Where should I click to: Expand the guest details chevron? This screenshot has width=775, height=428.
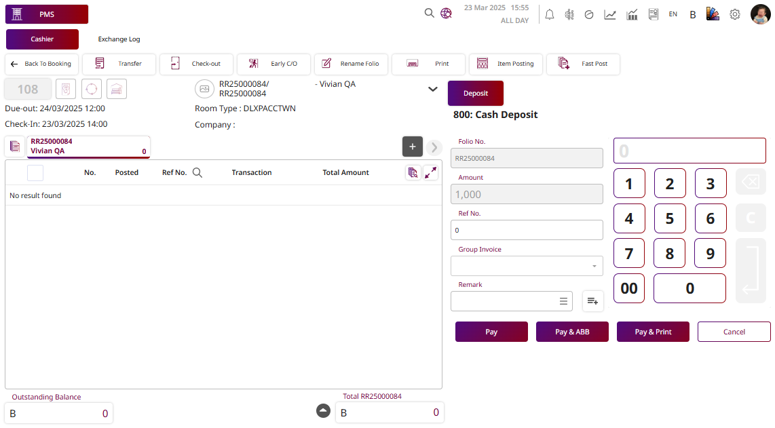[432, 89]
